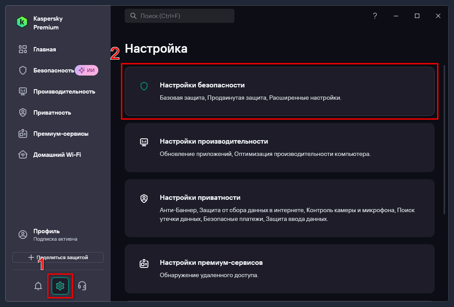Click the settings gear icon

click(60, 286)
